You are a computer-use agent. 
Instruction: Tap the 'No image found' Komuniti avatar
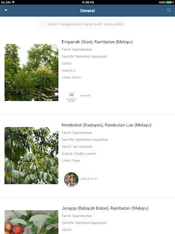tap(71, 97)
